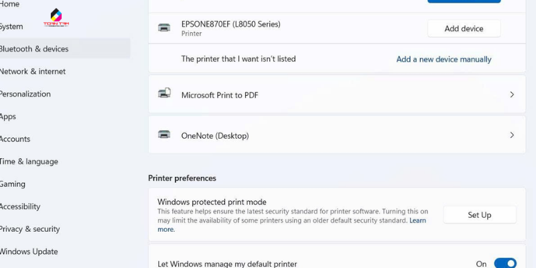Viewport: 536px width, 268px height.
Task: Click the OneNote (Desktop) printer icon
Action: [164, 135]
